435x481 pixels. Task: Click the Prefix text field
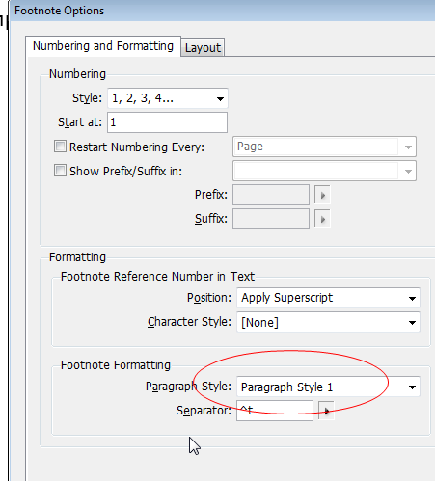[271, 195]
